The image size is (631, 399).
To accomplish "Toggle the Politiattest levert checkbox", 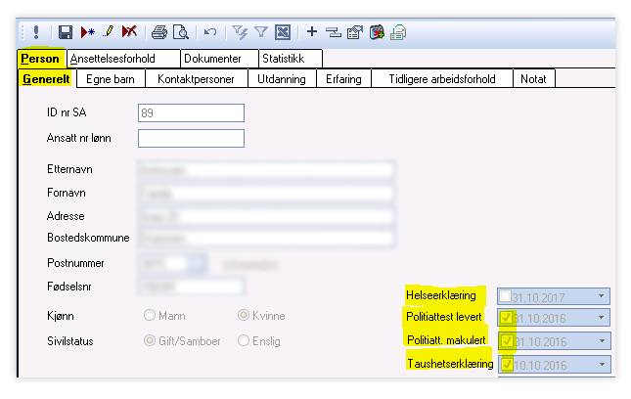I will tap(506, 318).
